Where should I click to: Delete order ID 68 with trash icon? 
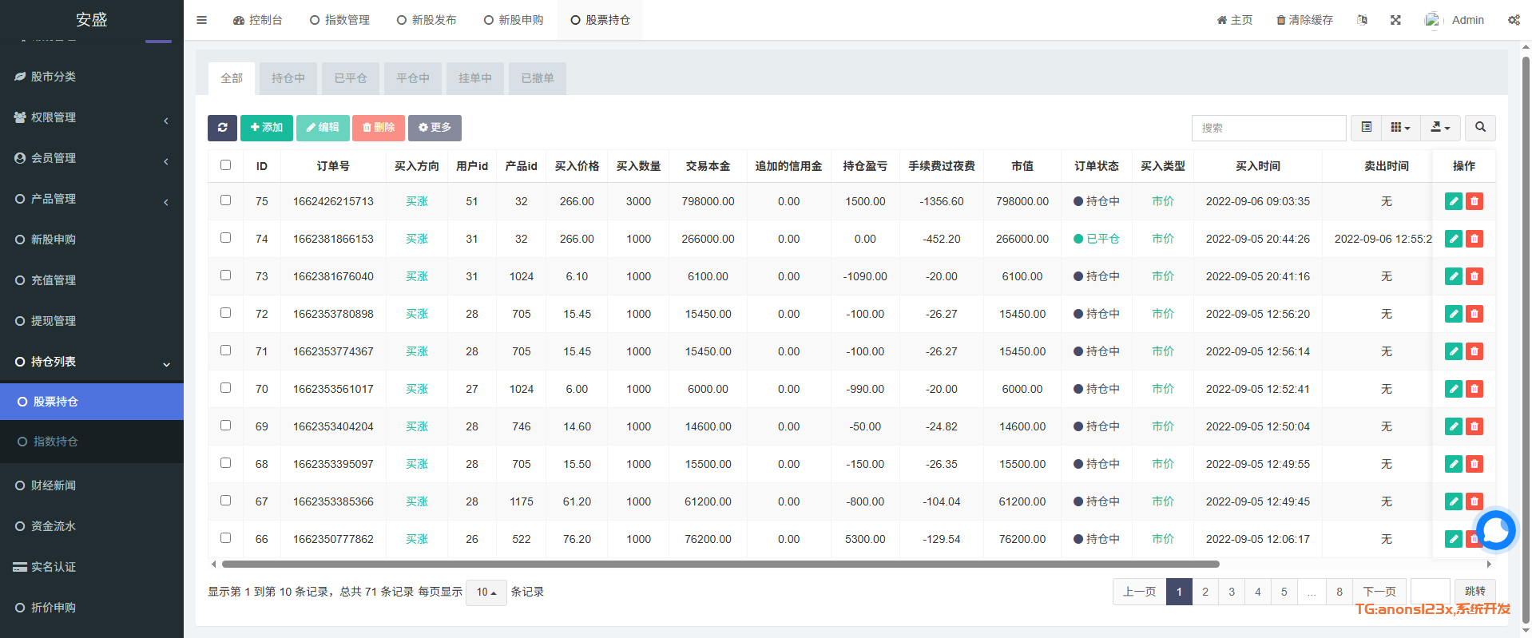point(1474,464)
